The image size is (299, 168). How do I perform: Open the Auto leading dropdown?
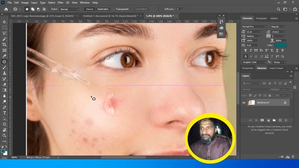click(285, 32)
